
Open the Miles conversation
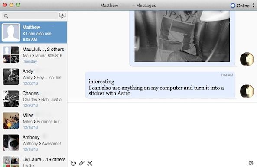[33, 121]
